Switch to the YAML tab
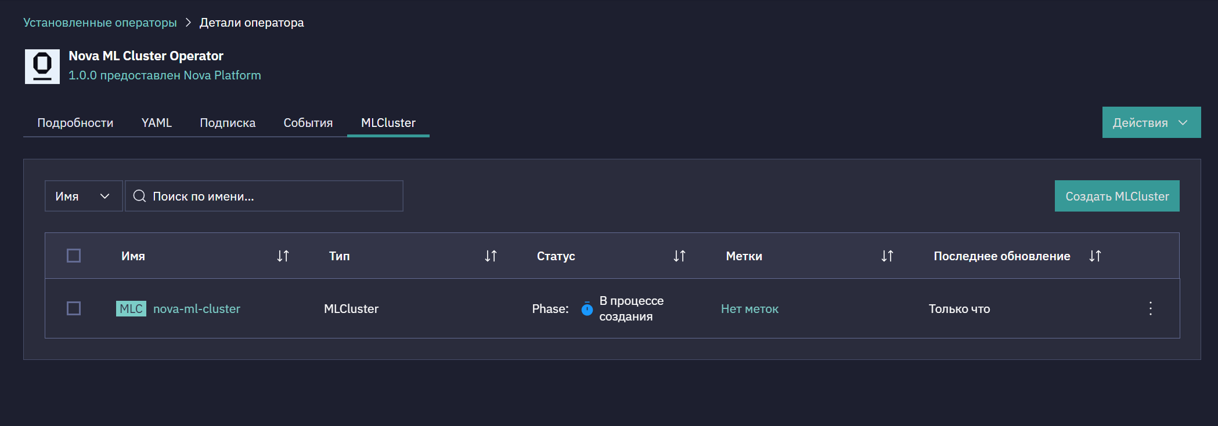The image size is (1218, 426). pos(157,122)
